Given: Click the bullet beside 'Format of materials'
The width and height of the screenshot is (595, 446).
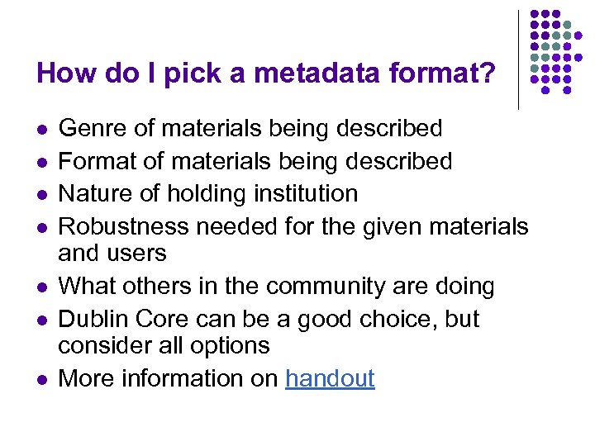Looking at the screenshot, I should click(x=40, y=164).
